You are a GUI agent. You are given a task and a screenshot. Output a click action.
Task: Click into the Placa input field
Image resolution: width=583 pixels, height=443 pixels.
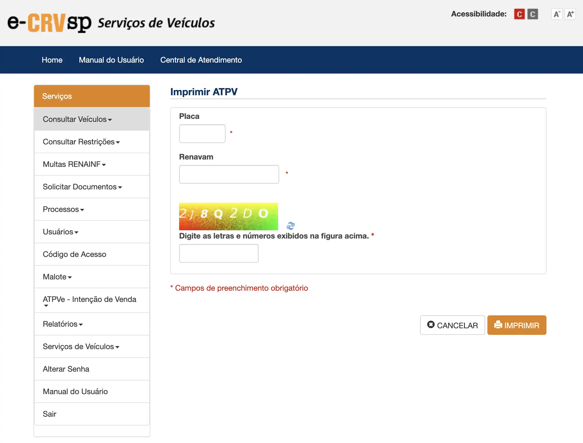point(202,134)
